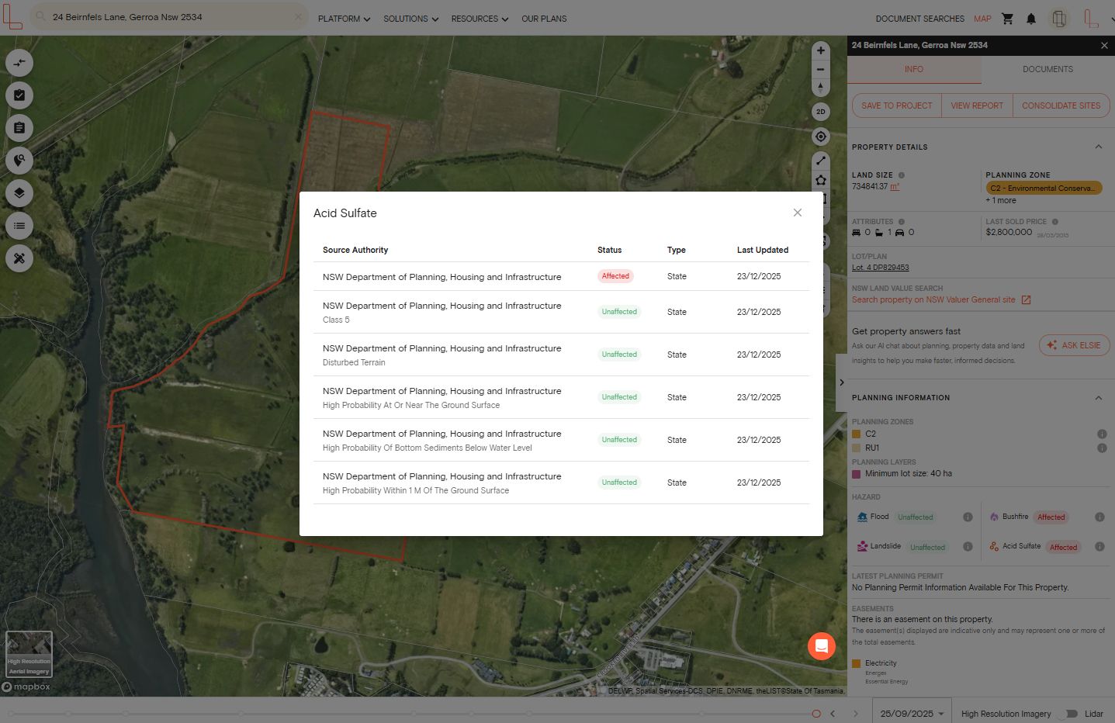Toggle High Resolution Imagery to Lidar switch
The width and height of the screenshot is (1115, 723).
(x=1069, y=714)
